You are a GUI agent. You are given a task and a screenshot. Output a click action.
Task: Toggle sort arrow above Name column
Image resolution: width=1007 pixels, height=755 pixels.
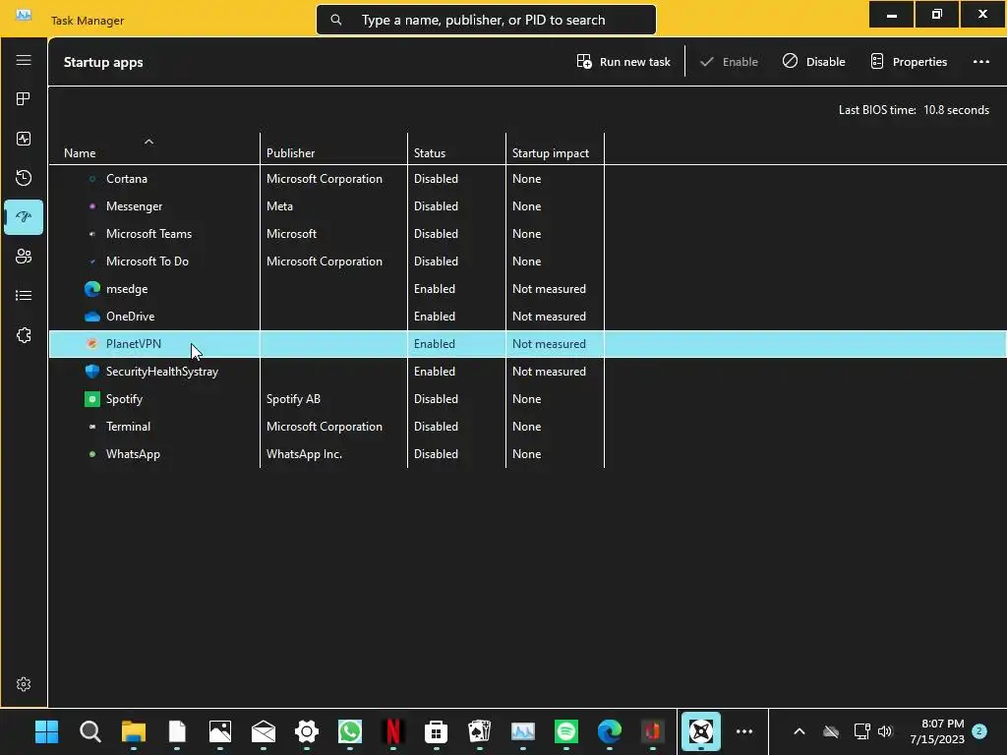[x=148, y=142]
